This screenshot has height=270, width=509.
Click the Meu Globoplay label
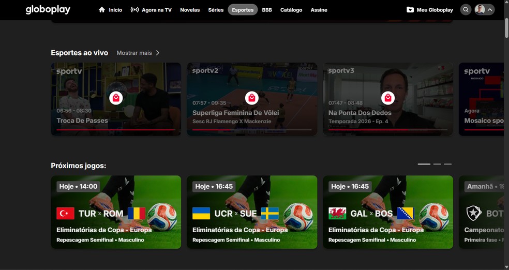tap(435, 10)
